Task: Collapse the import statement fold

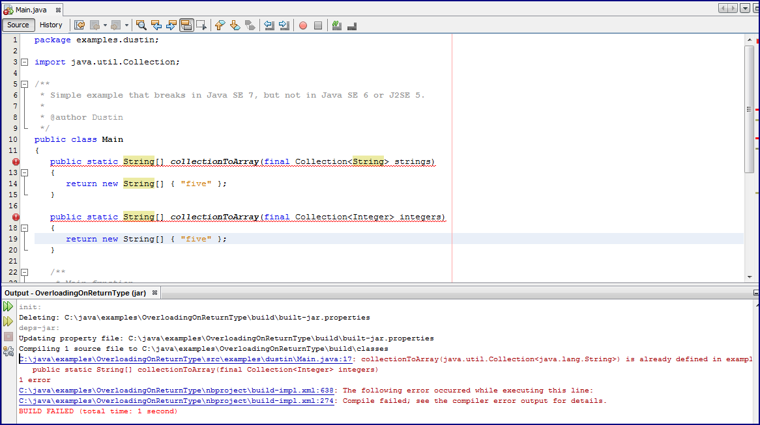Action: (x=24, y=62)
